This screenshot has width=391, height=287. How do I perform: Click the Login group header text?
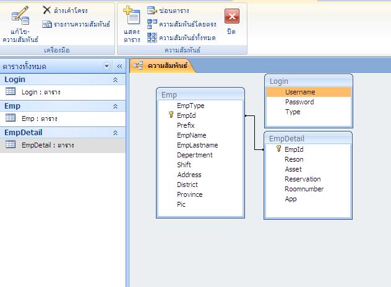click(15, 80)
